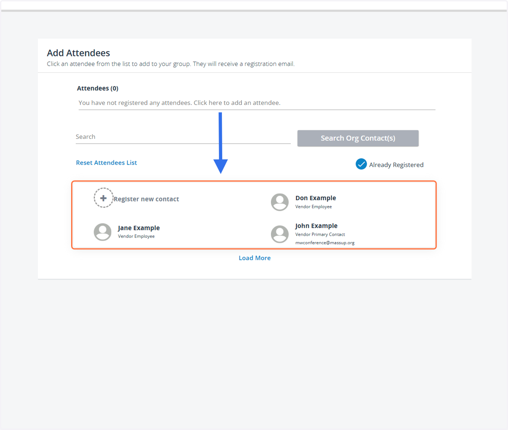Image resolution: width=508 pixels, height=430 pixels.
Task: Click the Vendor Primary Contact label
Action: 320,234
